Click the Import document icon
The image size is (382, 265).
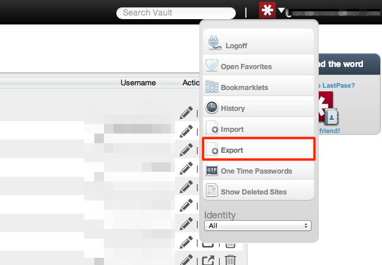(212, 128)
